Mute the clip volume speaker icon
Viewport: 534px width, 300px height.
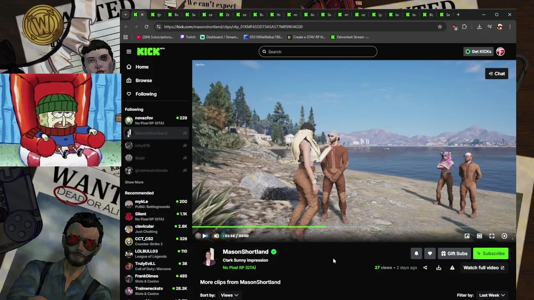point(216,236)
